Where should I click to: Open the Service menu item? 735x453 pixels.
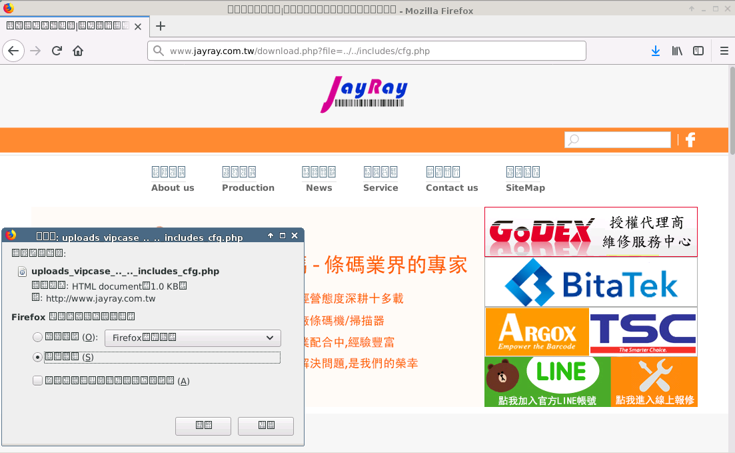point(380,179)
